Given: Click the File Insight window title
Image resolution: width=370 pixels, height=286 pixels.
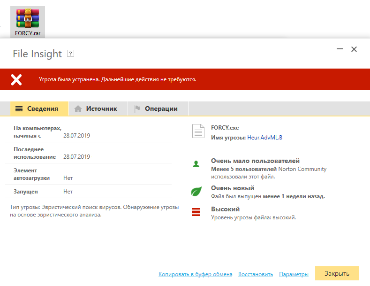Looking at the screenshot, I should pyautogui.click(x=38, y=54).
